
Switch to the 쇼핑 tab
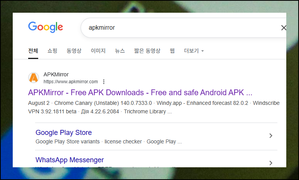pos(52,51)
